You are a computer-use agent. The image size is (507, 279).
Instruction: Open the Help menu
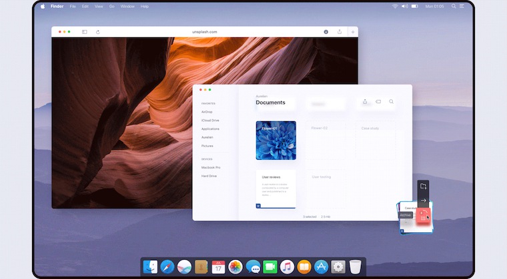(x=145, y=6)
